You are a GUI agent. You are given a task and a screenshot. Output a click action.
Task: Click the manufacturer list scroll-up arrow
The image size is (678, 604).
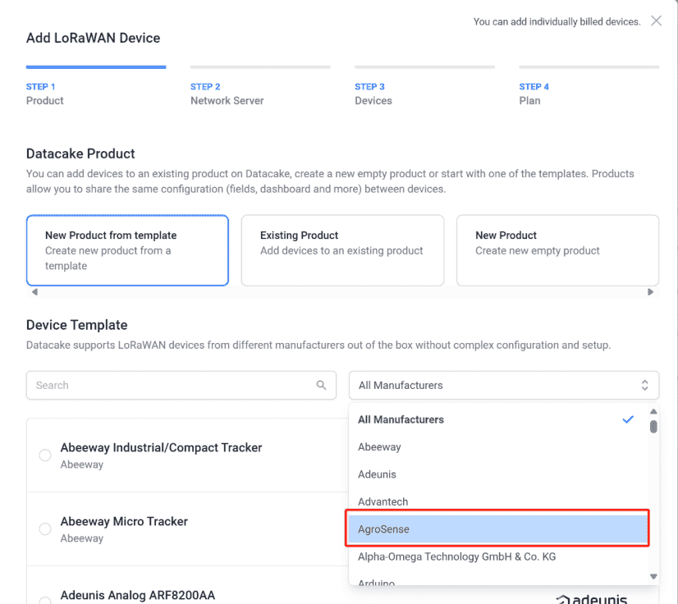[653, 411]
